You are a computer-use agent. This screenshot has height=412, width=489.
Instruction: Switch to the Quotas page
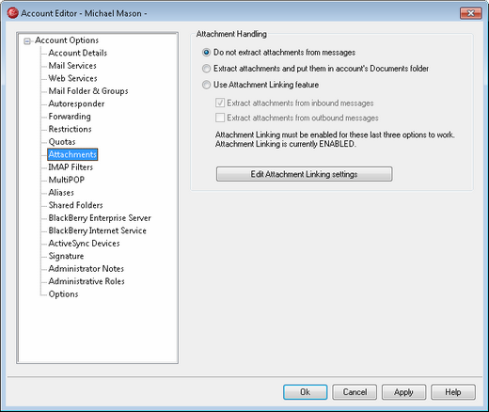click(x=62, y=142)
